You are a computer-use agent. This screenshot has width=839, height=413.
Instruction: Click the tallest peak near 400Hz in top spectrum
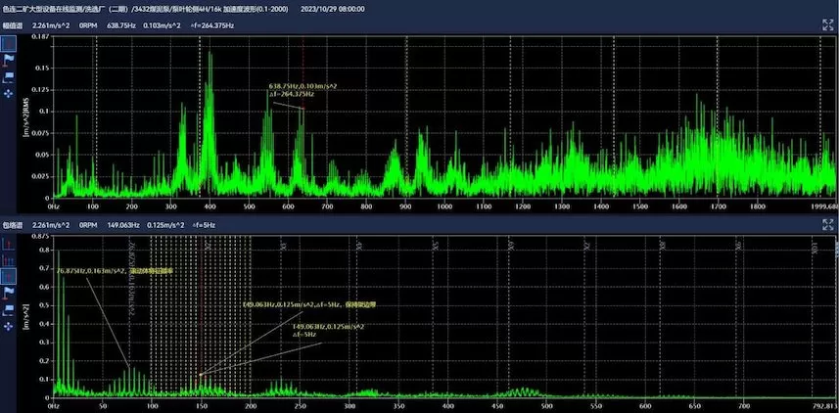210,57
